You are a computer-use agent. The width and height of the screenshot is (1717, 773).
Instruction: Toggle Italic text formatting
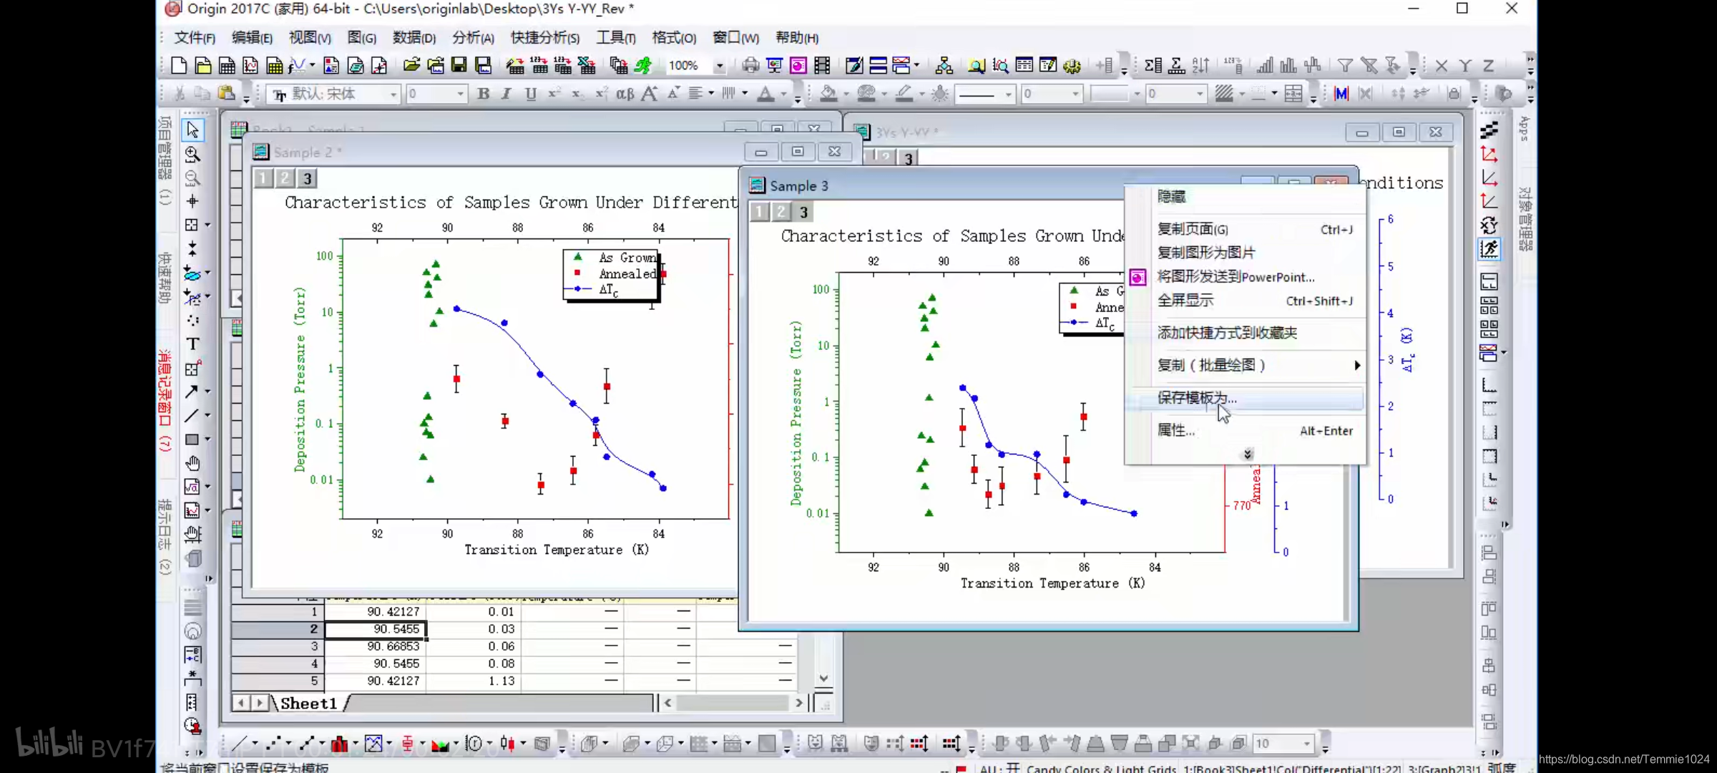point(507,94)
